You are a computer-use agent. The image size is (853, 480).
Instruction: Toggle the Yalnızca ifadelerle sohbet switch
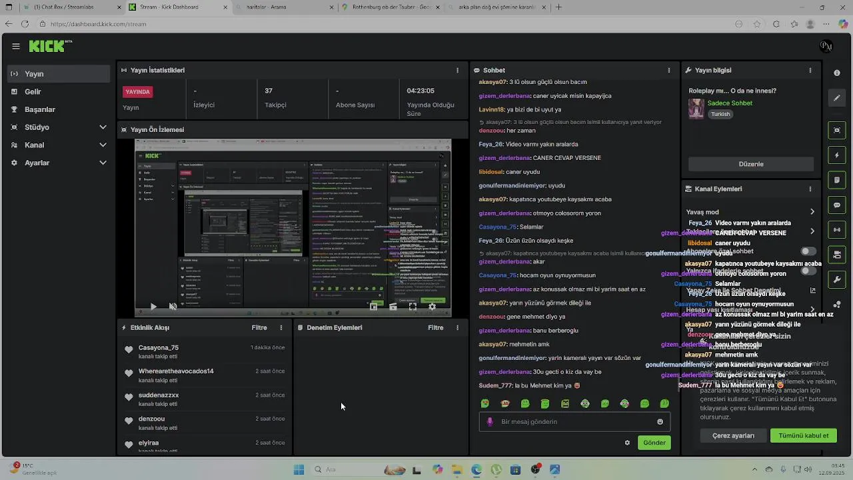click(x=808, y=271)
